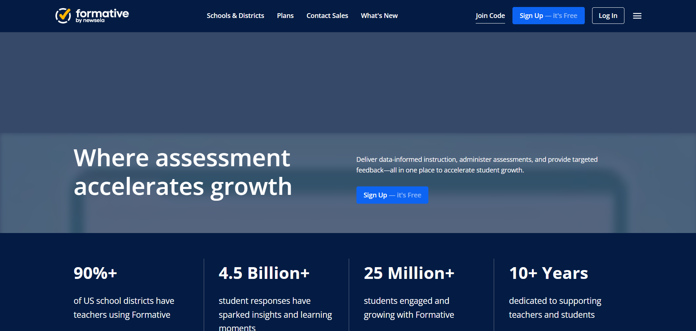Image resolution: width=696 pixels, height=331 pixels.
Task: Click the 'dedicated to supporting teachers' text
Action: pyautogui.click(x=555, y=308)
